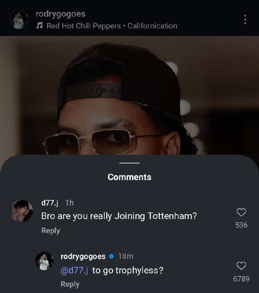Tap rodrygogoes profile avatar in post header
Screen dimensions: 259x293
(18, 20)
